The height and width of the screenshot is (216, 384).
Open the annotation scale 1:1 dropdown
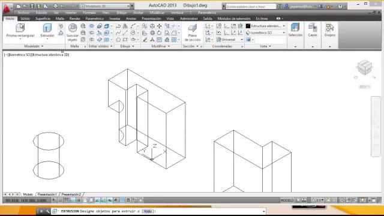317,200
